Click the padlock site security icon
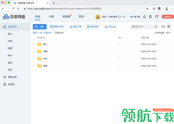Image resolution: width=174 pixels, height=124 pixels. [x=25, y=9]
